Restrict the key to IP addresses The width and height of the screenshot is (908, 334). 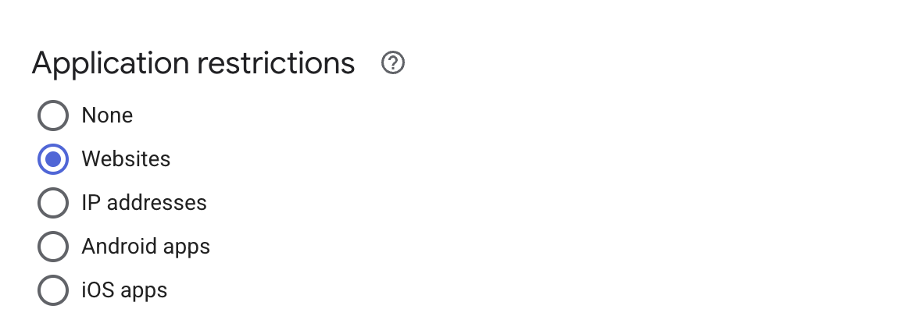(52, 204)
